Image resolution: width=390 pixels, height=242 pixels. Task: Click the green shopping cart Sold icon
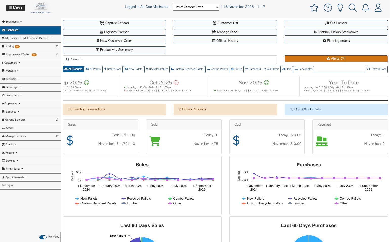(x=155, y=141)
